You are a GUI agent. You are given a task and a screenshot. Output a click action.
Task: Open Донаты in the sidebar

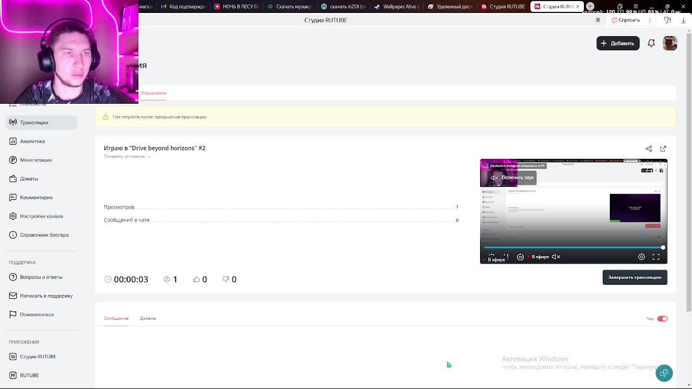29,179
